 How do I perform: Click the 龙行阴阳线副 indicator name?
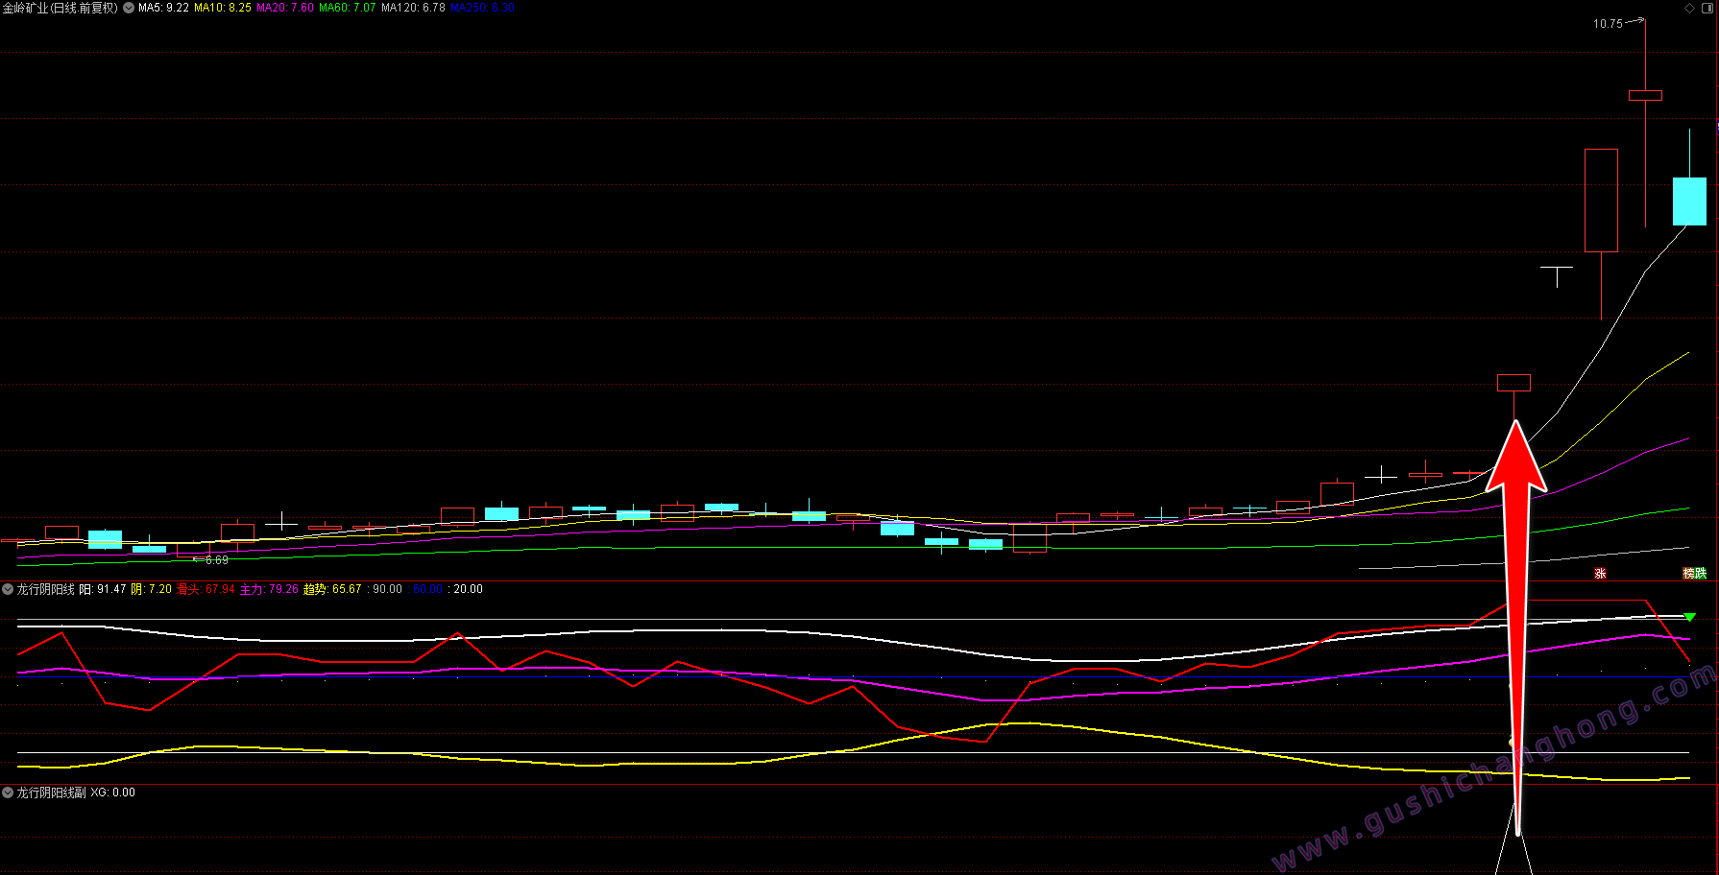(x=51, y=792)
